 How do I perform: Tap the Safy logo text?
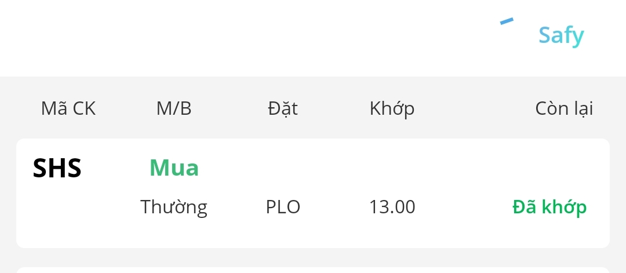(561, 35)
